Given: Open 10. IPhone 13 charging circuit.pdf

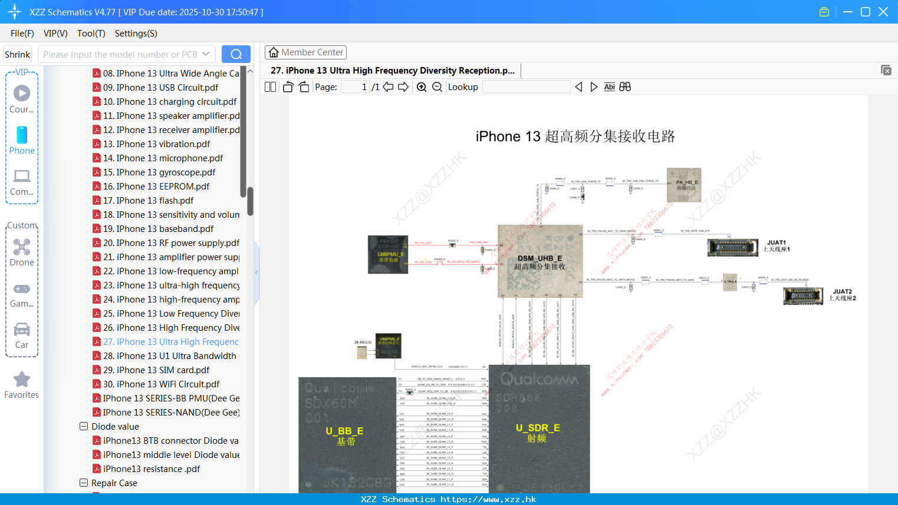Looking at the screenshot, I should [x=165, y=101].
